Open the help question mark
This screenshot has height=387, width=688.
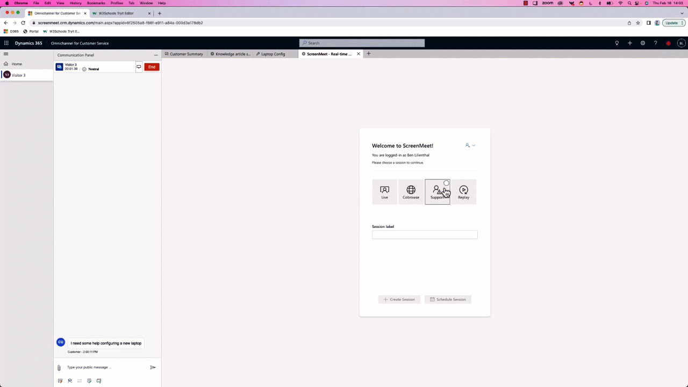pyautogui.click(x=655, y=43)
